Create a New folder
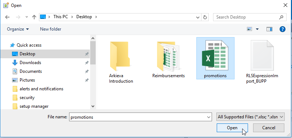This screenshot has width=292, height=138. point(51,29)
